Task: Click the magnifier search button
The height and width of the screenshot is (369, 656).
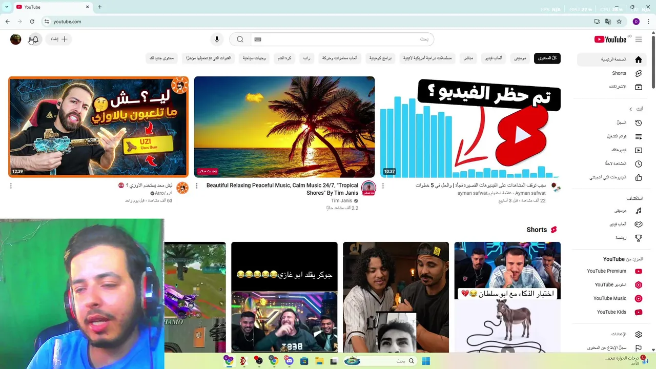Action: [x=240, y=39]
